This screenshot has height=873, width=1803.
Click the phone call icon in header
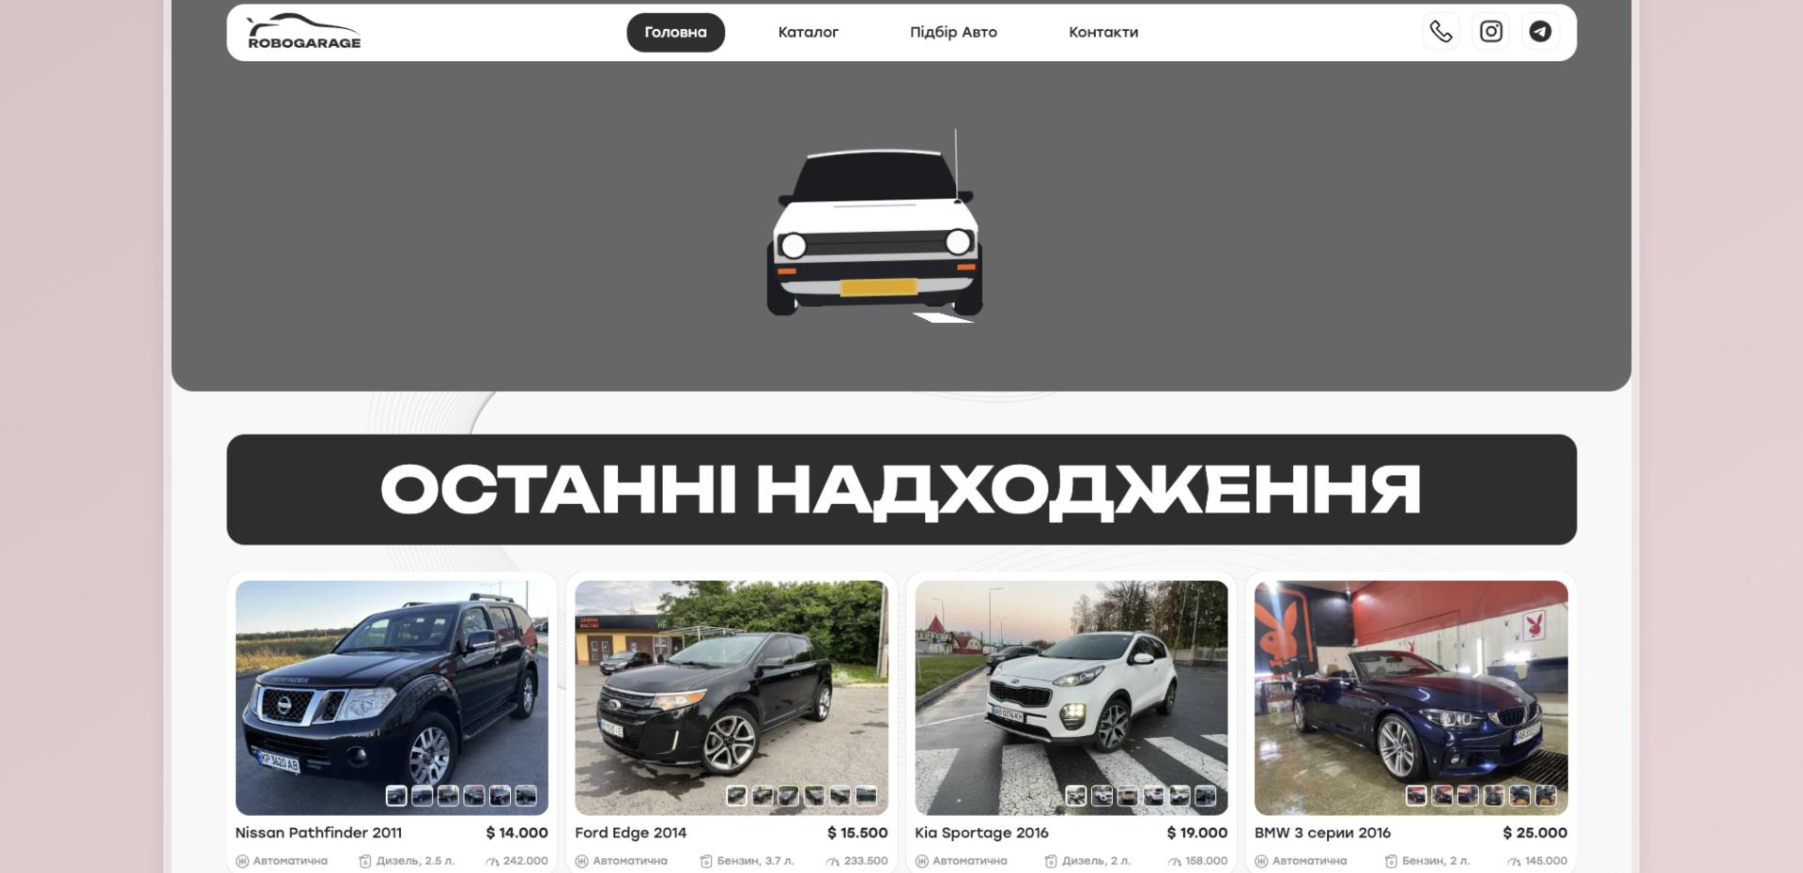point(1441,32)
